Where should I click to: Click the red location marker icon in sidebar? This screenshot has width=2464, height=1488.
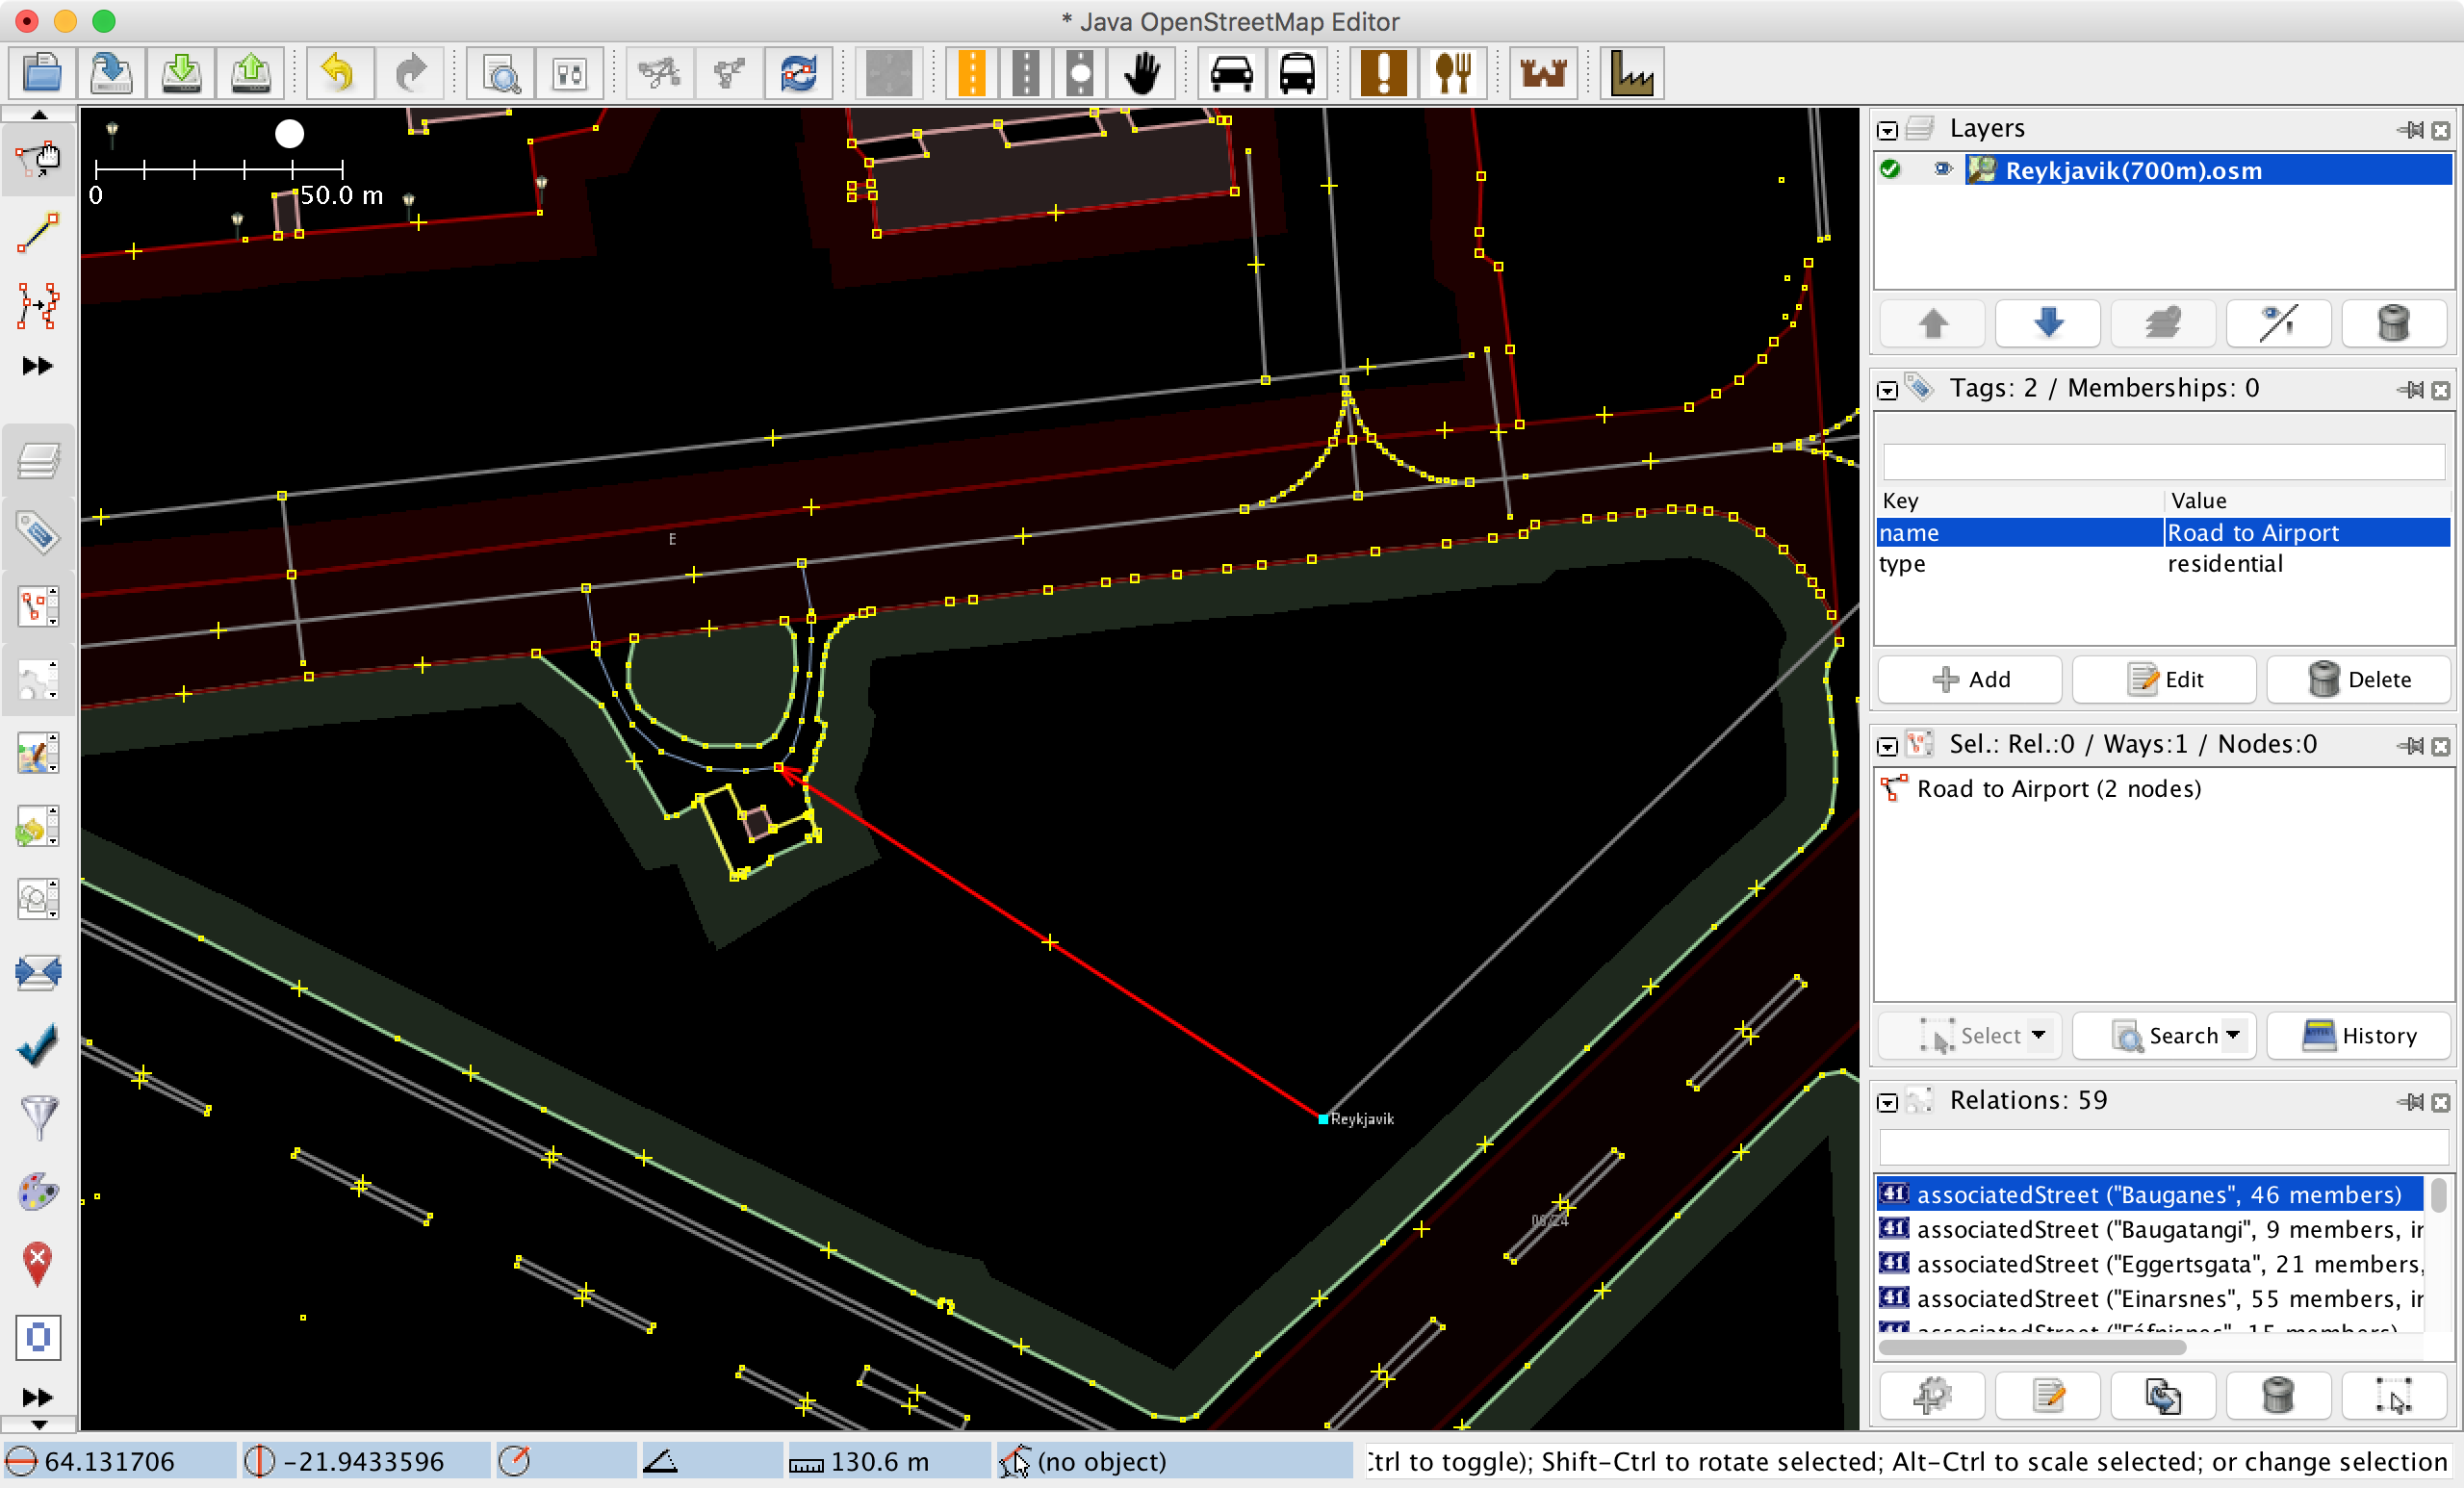[38, 1264]
